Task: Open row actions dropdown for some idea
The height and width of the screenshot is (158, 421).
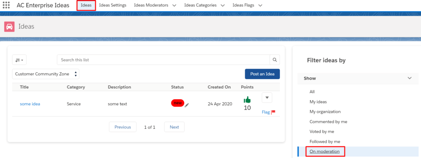Action: 267,98
